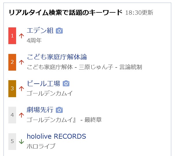Select the related term 三原じゅん子
Image resolution: width=177 pixels, height=156 pixels.
pyautogui.click(x=96, y=67)
